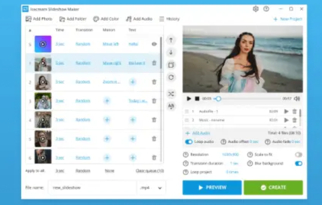Image resolution: width=322 pixels, height=205 pixels.
Task: Move selected slide up with arrow button
Action: (171, 40)
